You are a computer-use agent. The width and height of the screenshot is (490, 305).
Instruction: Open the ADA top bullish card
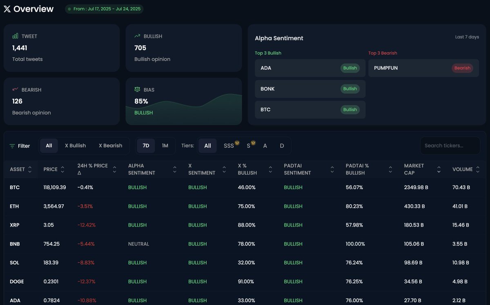(310, 68)
